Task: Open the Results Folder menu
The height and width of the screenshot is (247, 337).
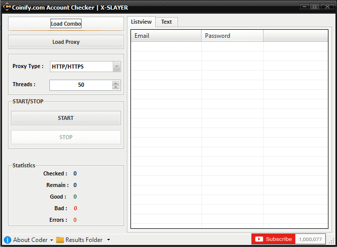Action: 84,239
